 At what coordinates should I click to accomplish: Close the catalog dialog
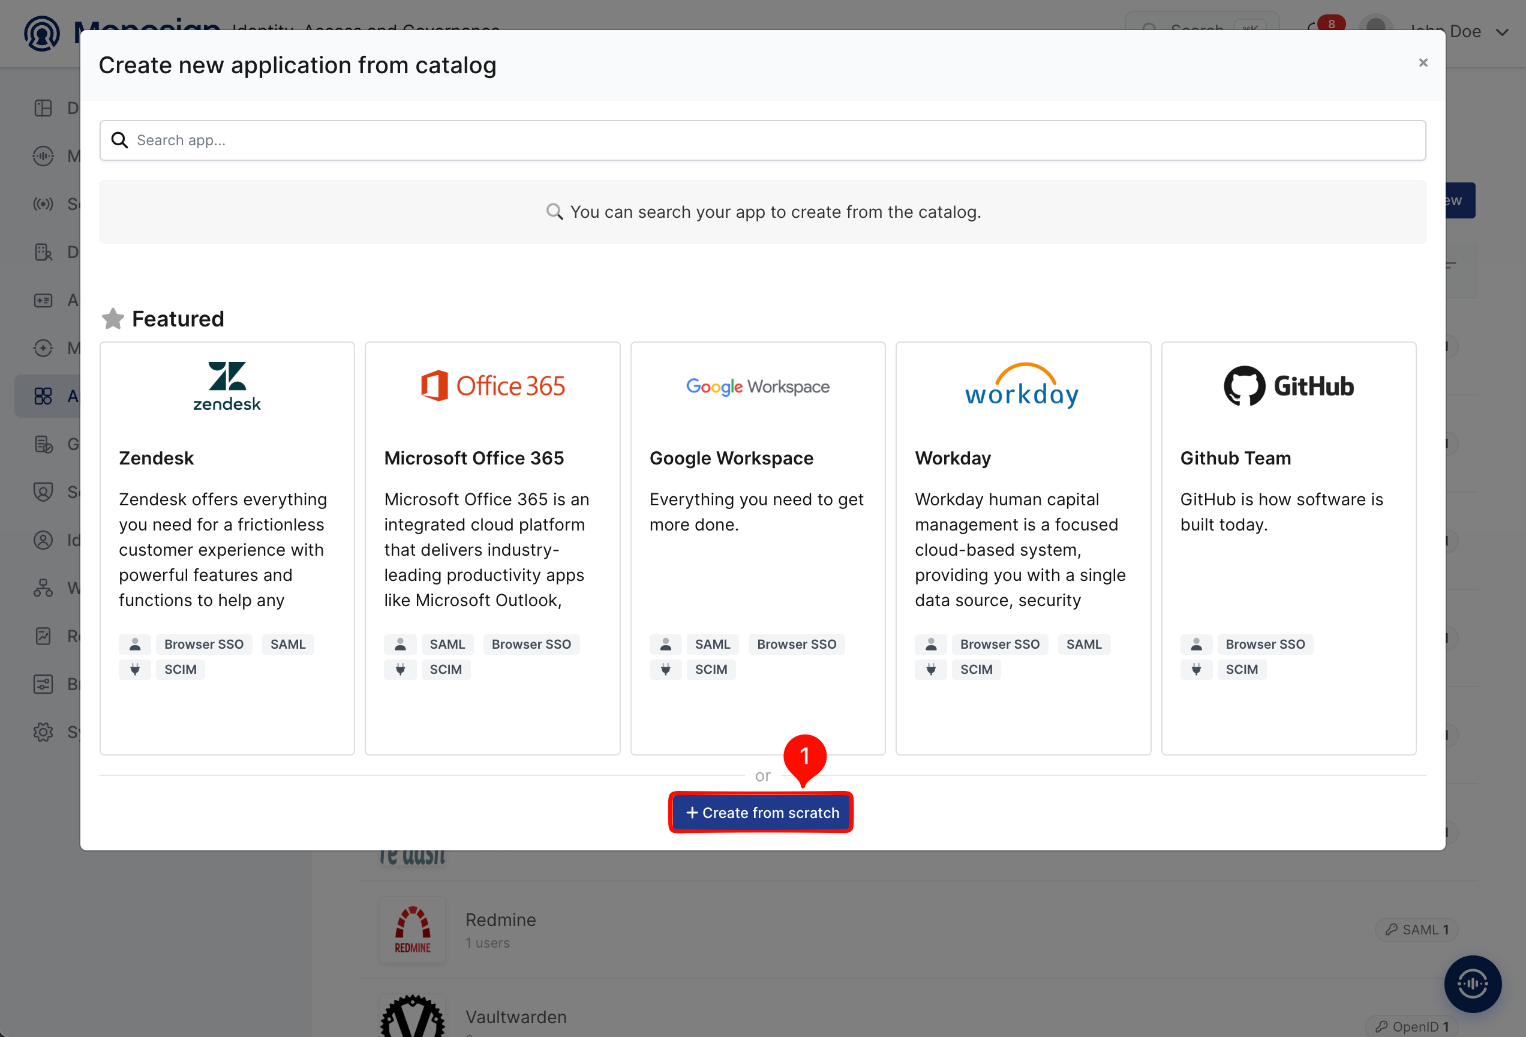pos(1423,62)
